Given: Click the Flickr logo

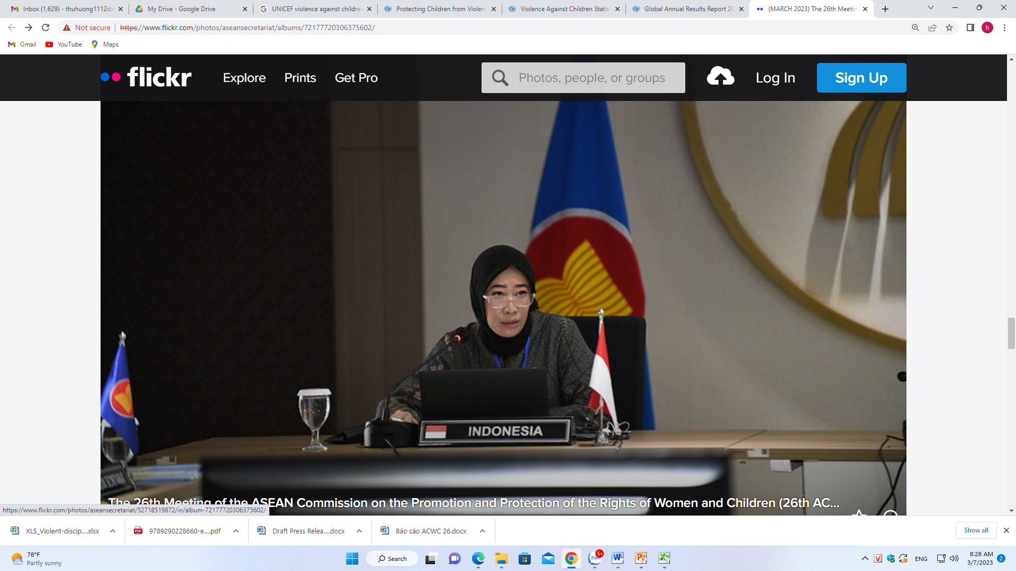Looking at the screenshot, I should 146,77.
